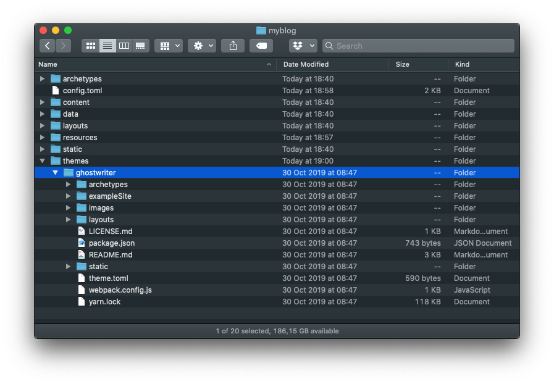Viewport: 554px width, 384px height.
Task: Open the Action gear menu
Action: pyautogui.click(x=202, y=46)
